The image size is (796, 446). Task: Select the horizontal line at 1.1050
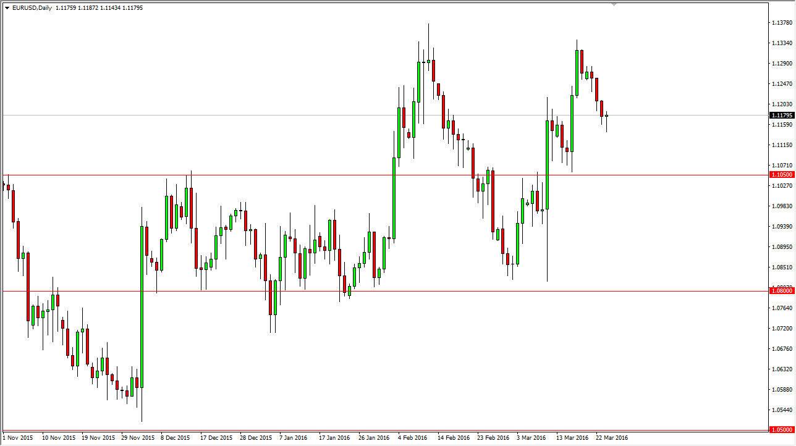pyautogui.click(x=371, y=175)
